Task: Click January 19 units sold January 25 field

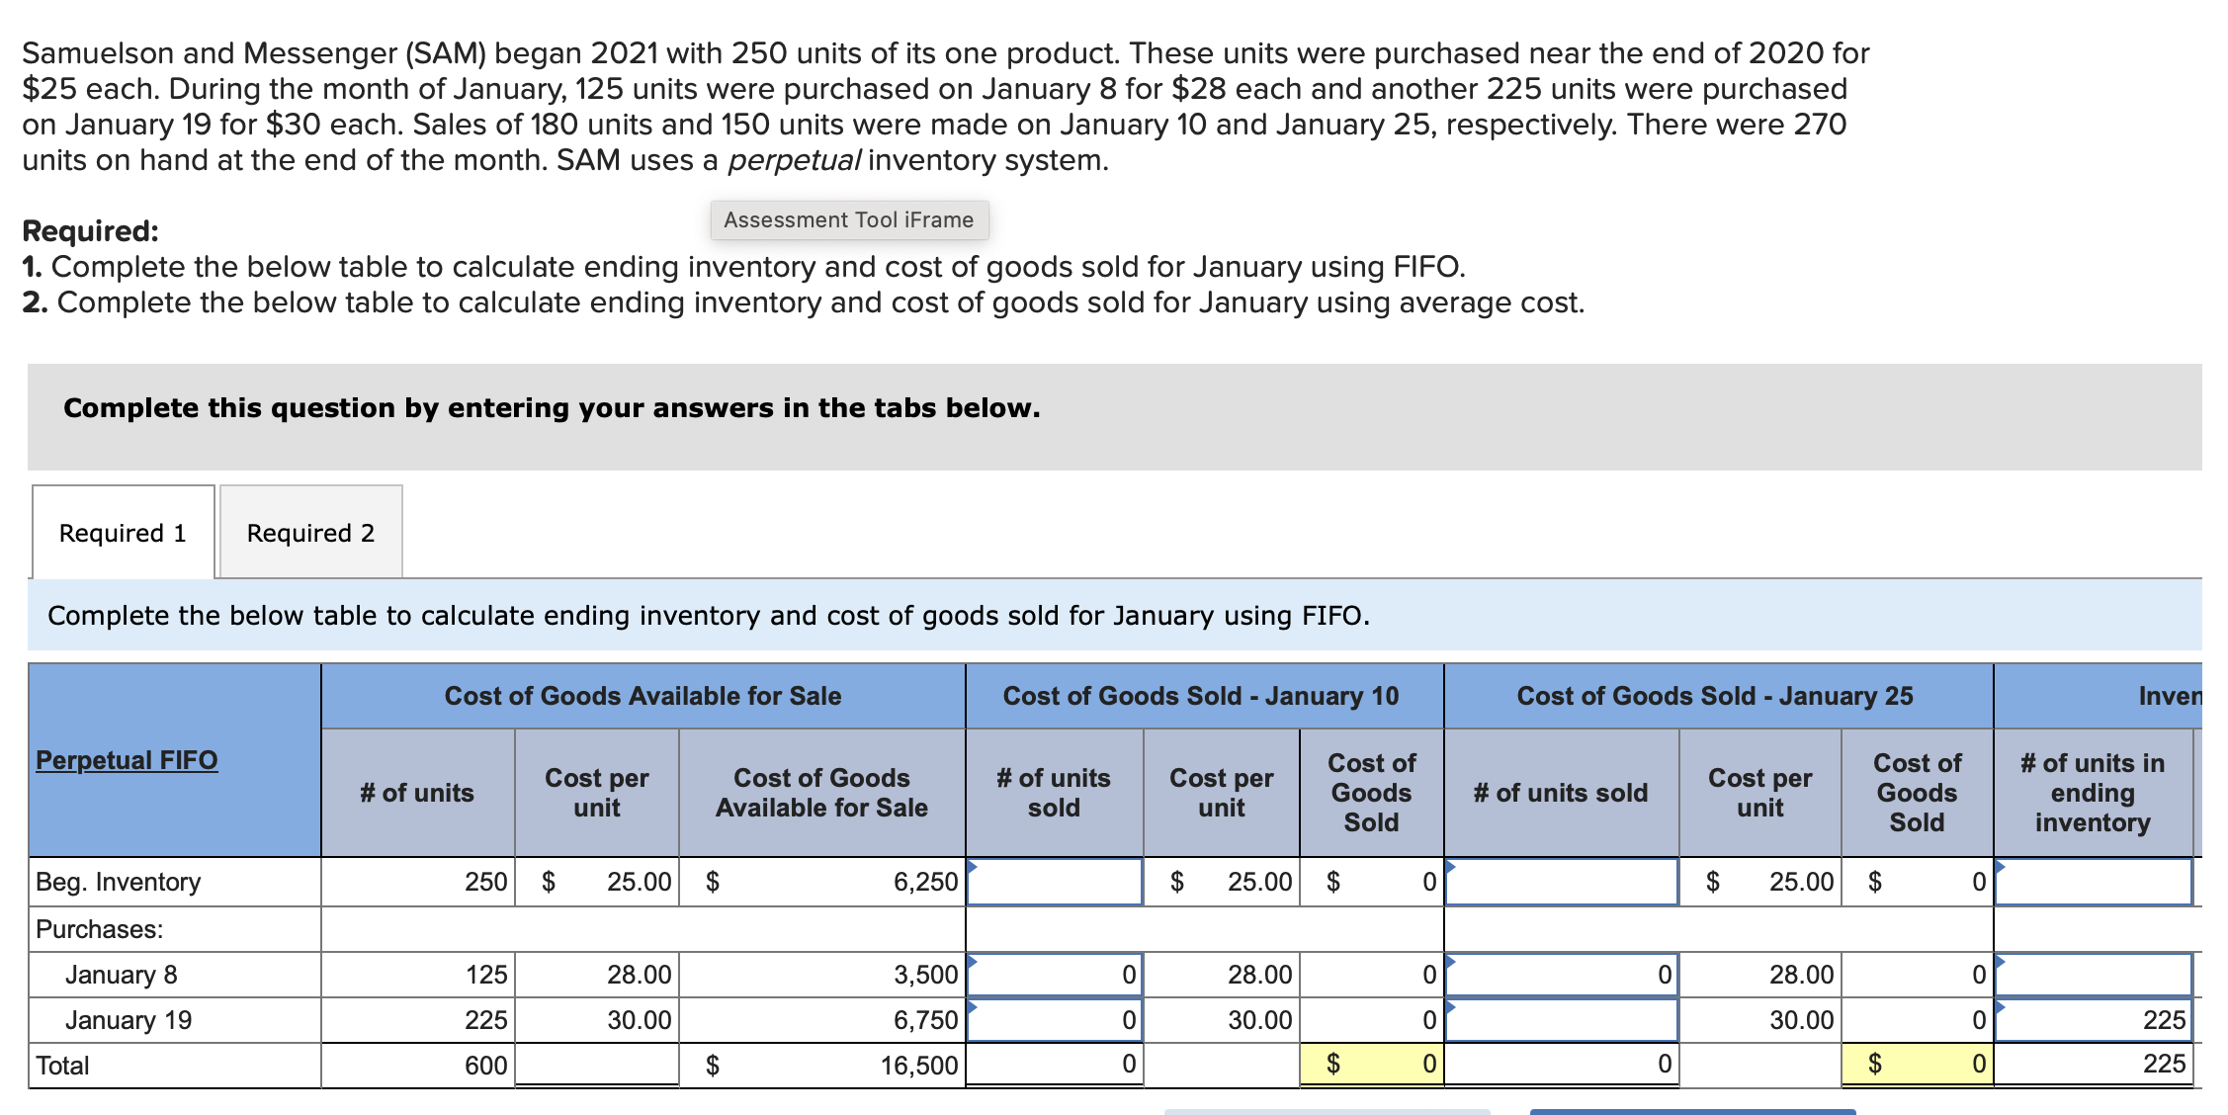Action: (1561, 1020)
